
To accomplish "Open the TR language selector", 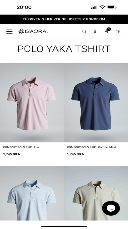I will pyautogui.click(x=118, y=32).
